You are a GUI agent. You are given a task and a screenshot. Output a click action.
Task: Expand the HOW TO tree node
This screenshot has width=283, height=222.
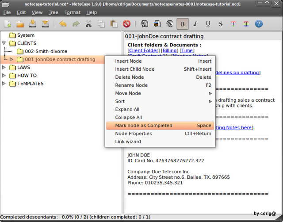tap(4, 76)
